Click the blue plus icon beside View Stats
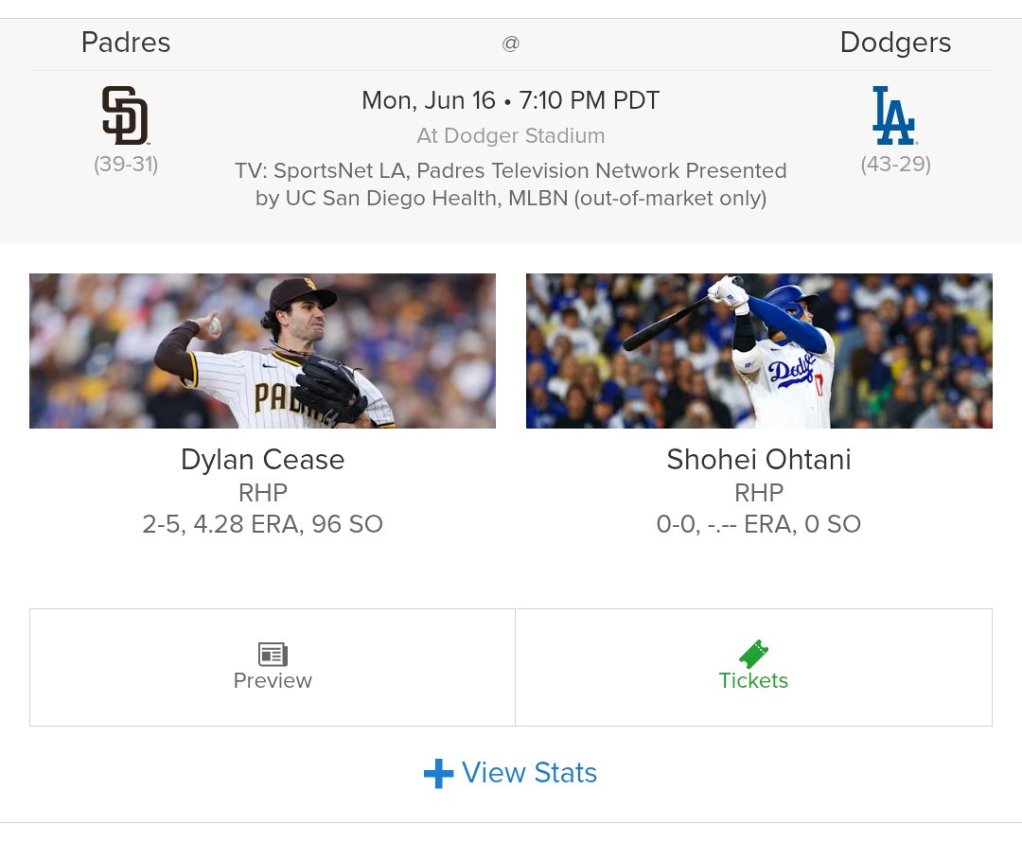Image resolution: width=1022 pixels, height=842 pixels. coord(439,774)
